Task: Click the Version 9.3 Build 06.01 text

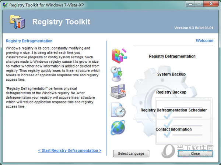Action: click(194, 28)
